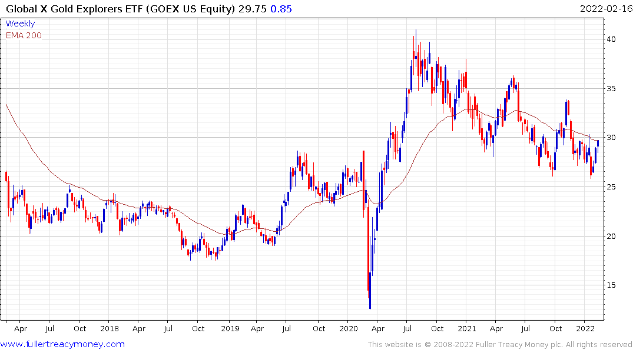Click the 2021 year label on time axis
The image size is (633, 353).
(x=467, y=328)
